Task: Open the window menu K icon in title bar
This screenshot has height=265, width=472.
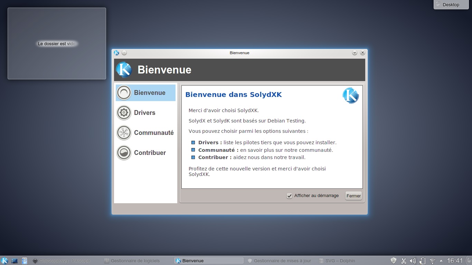Action: (x=116, y=53)
